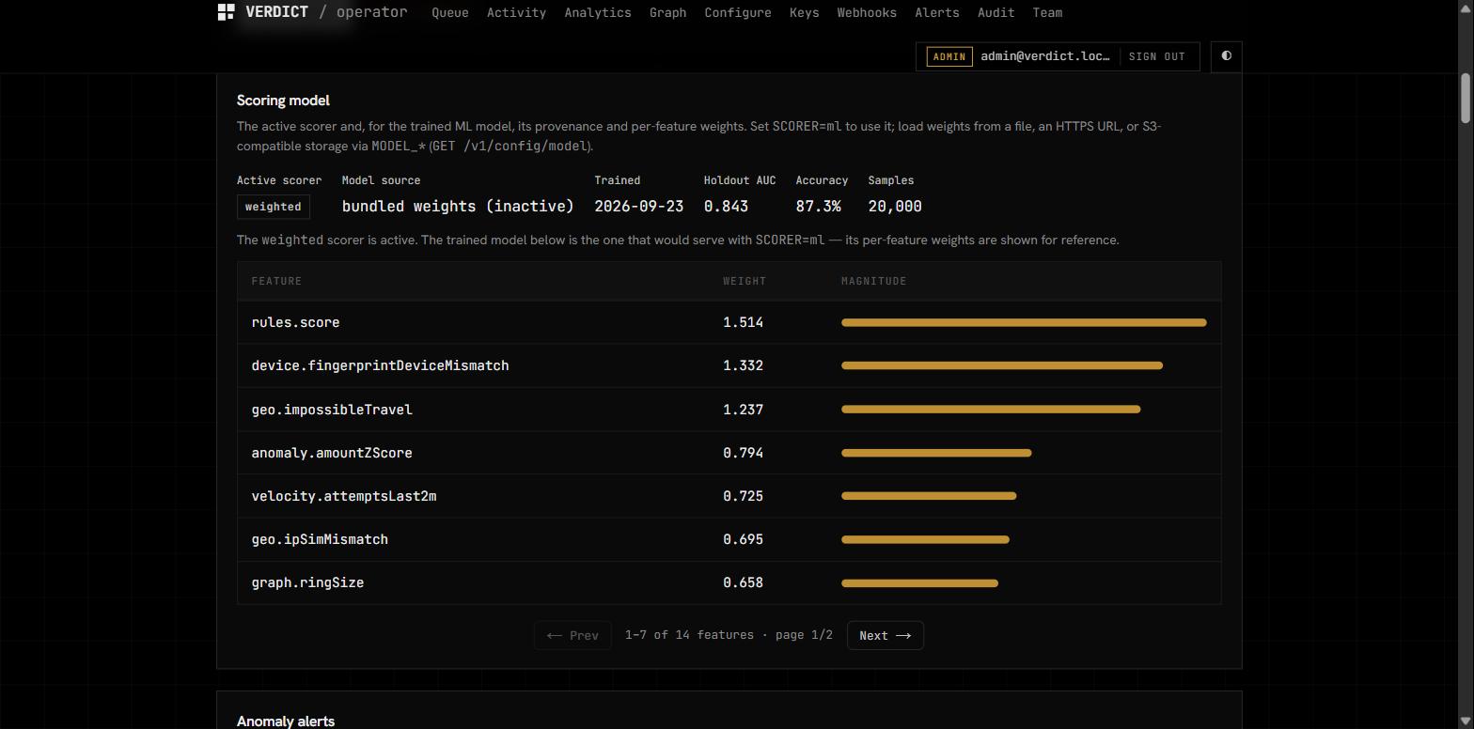The width and height of the screenshot is (1474, 729).
Task: Navigate to Keys
Action: click(x=804, y=13)
